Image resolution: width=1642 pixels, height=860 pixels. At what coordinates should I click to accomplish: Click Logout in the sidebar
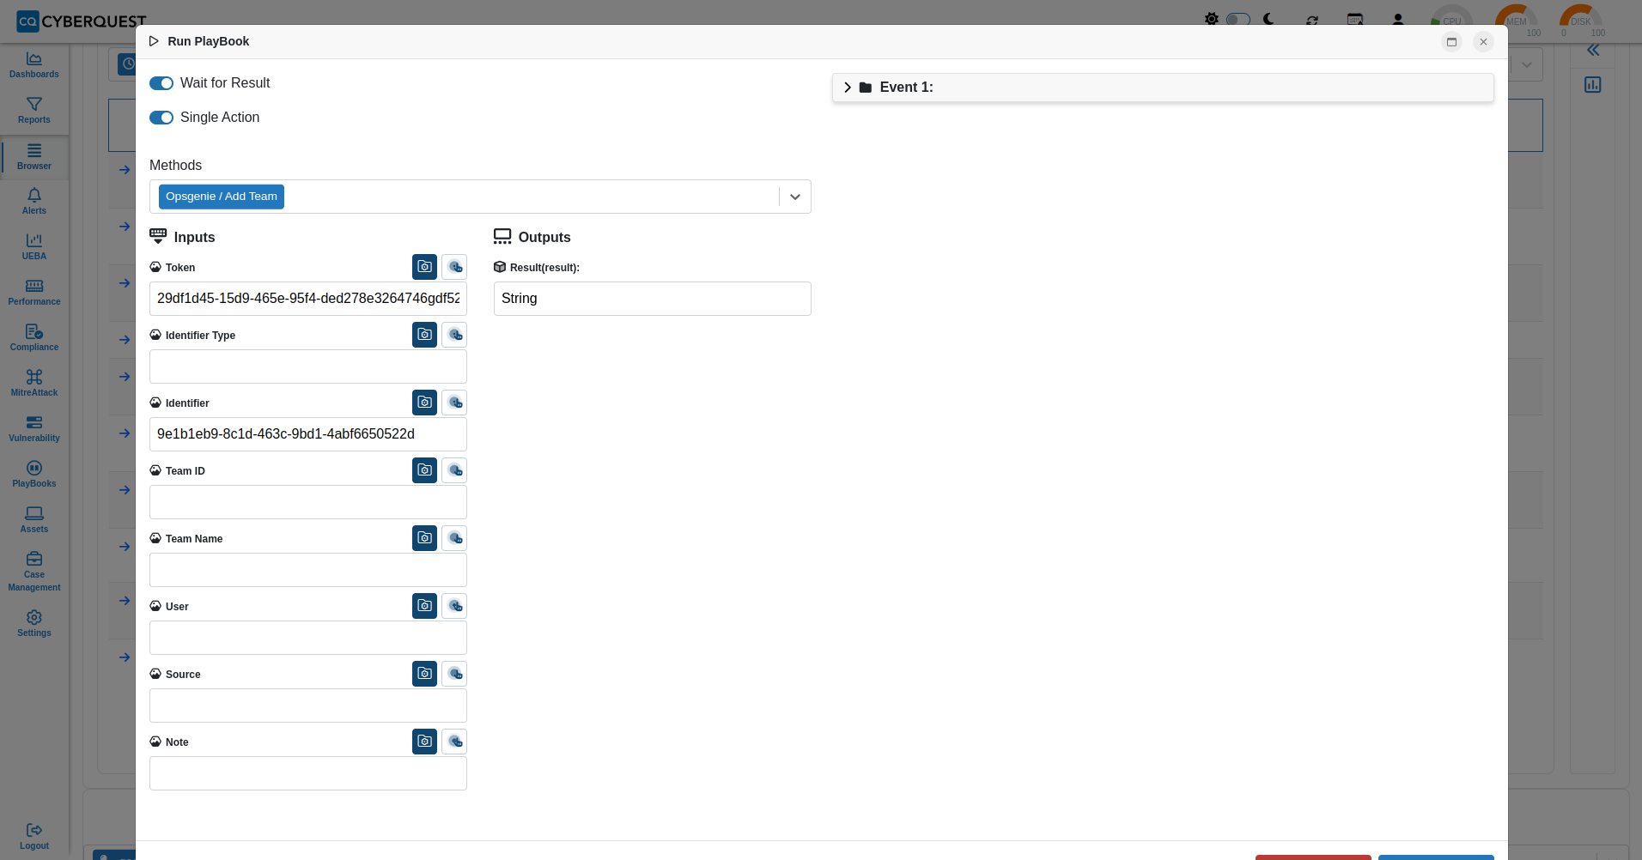(34, 837)
